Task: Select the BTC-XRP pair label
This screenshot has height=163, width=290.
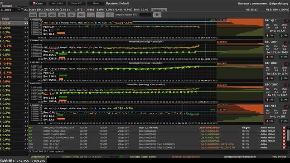Action: 271,42
